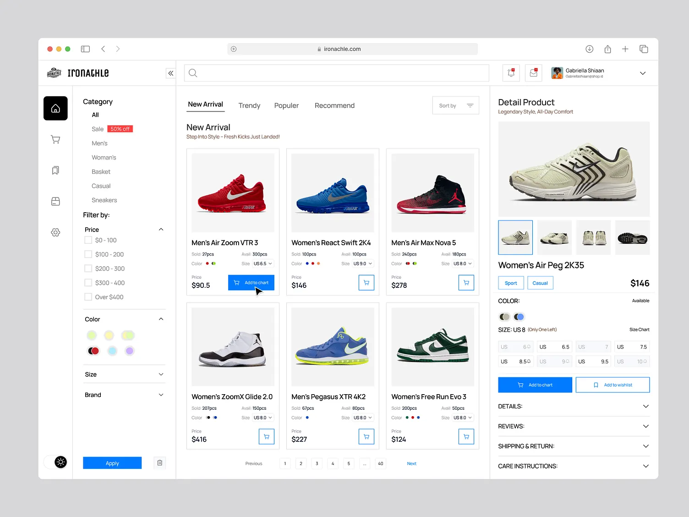
Task: Click browser sidebar toggle icon
Action: tap(85, 49)
